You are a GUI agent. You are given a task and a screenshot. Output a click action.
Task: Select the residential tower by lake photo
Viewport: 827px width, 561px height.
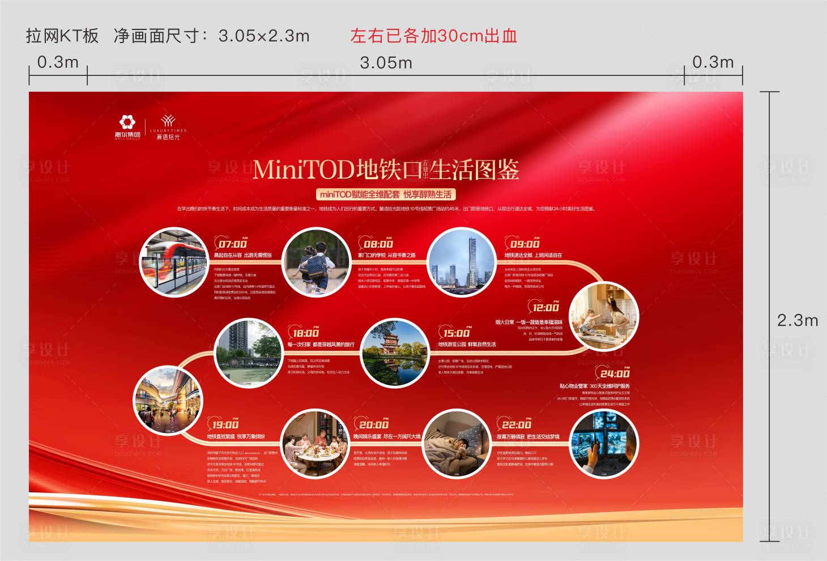coord(249,353)
